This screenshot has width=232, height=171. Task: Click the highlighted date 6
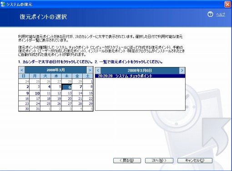tap(67, 87)
